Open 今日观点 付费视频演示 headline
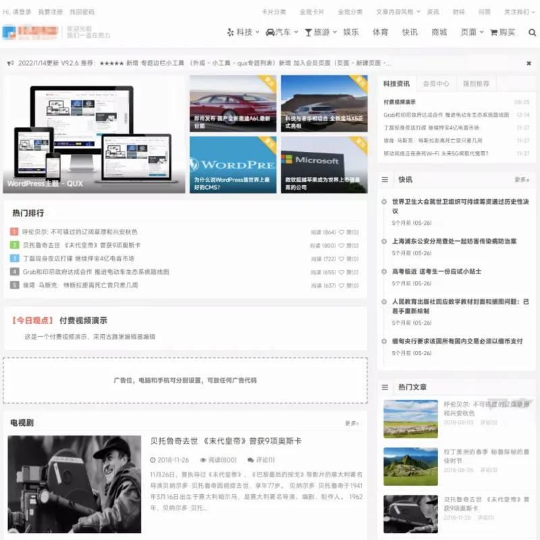Image resolution: width=540 pixels, height=540 pixels. (x=83, y=321)
